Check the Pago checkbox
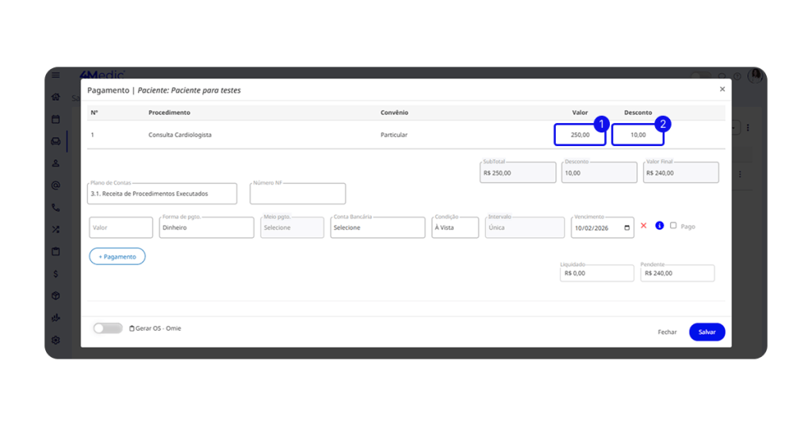Screen dimensions: 812x426 click(673, 226)
